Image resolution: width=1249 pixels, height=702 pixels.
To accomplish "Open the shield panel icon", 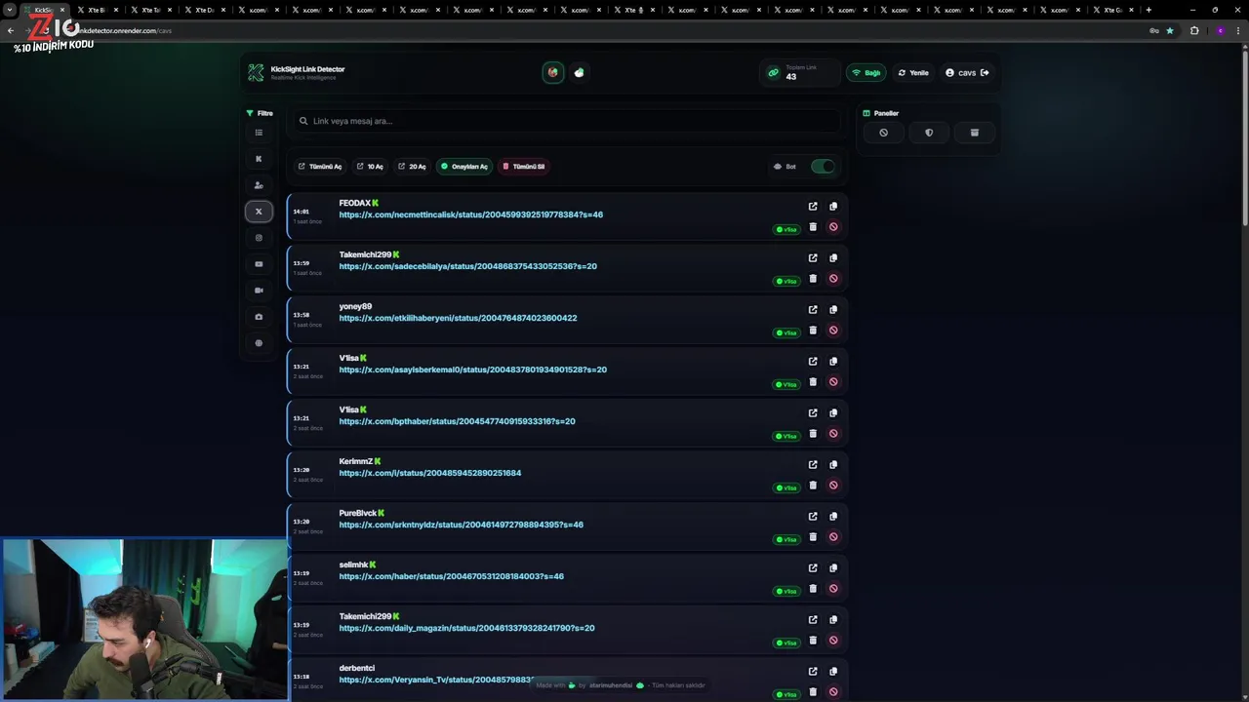I will pos(929,133).
